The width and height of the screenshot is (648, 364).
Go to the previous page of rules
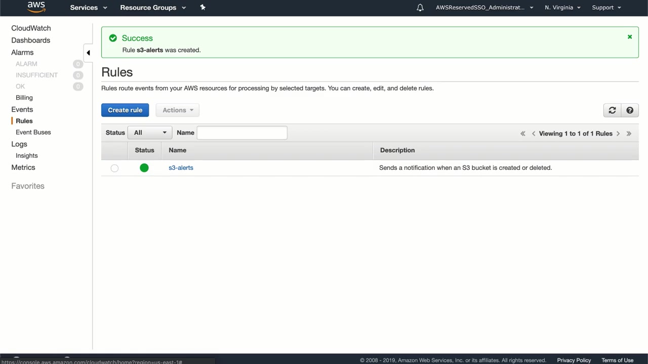pos(534,133)
